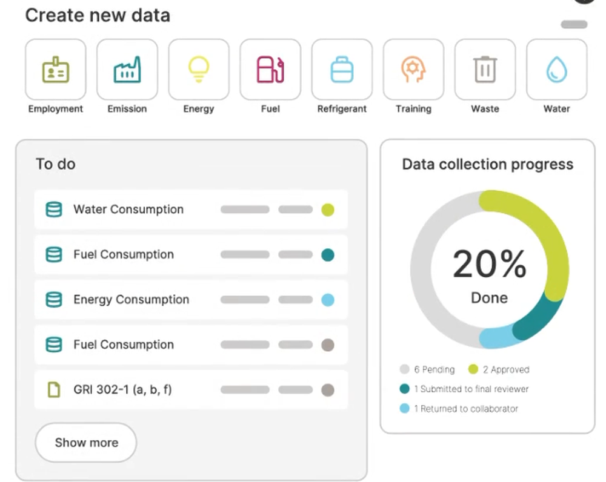Toggle the 2 Approved legend entry
Image resolution: width=606 pixels, height=482 pixels.
click(499, 369)
